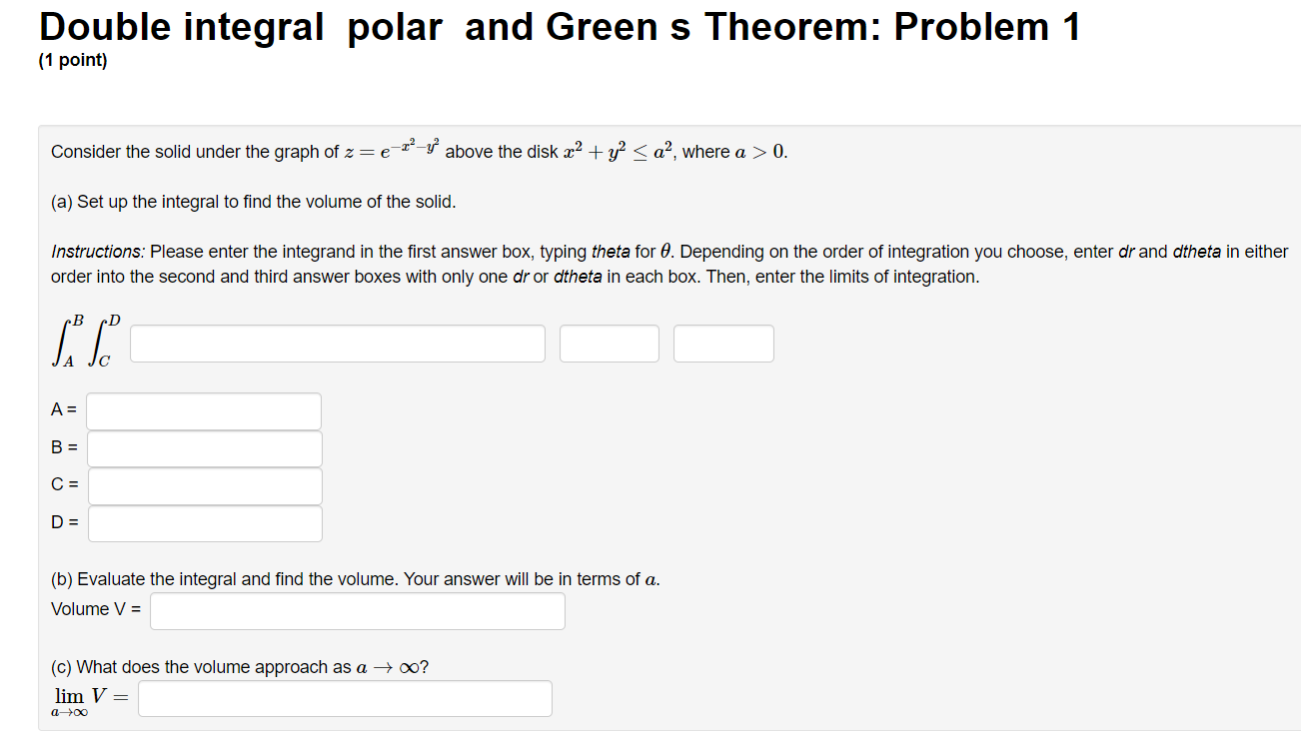
Task: Click the C = input field
Action: pos(204,485)
